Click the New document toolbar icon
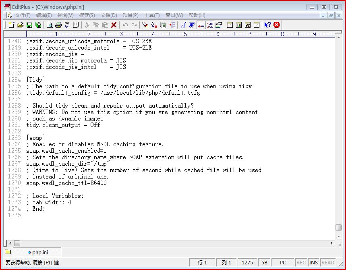This screenshot has height=270, width=346. 11,25
